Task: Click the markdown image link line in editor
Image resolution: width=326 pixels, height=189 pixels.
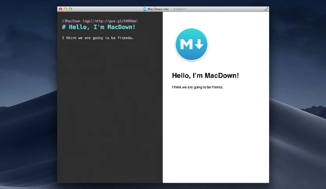Action: point(100,21)
